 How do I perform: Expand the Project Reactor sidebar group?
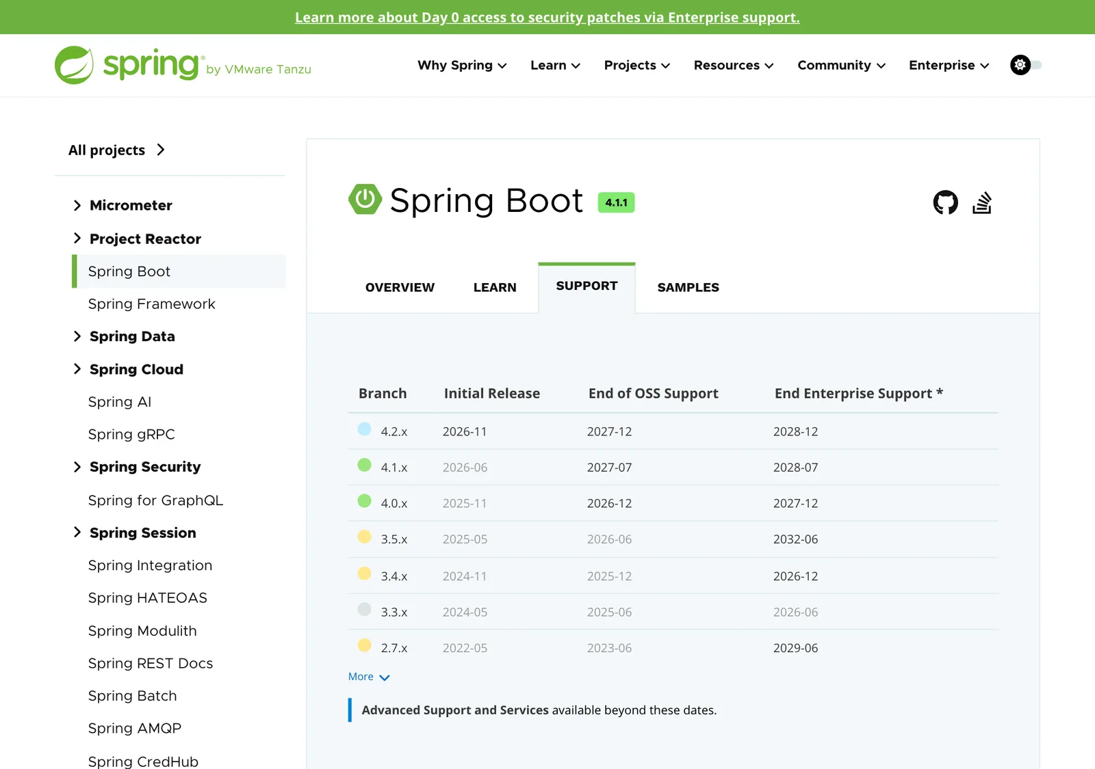pos(77,239)
